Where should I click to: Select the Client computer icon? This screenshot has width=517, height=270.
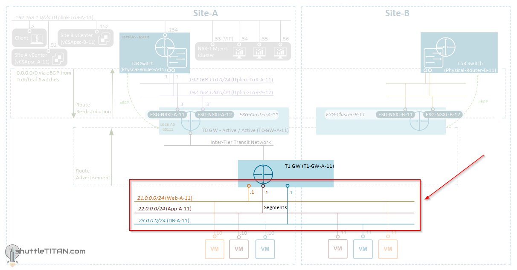[x=38, y=38]
